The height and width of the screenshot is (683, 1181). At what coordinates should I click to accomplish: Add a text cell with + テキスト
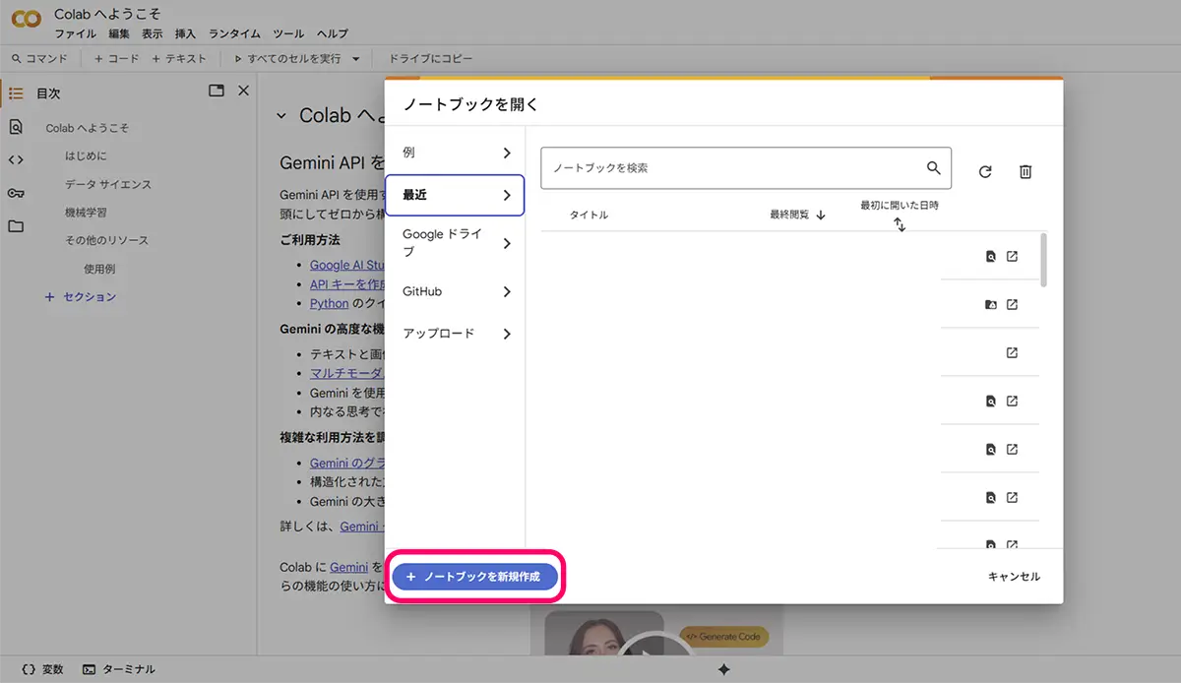[x=179, y=59]
